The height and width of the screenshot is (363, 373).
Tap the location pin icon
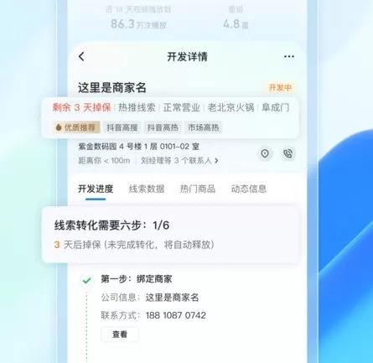265,153
